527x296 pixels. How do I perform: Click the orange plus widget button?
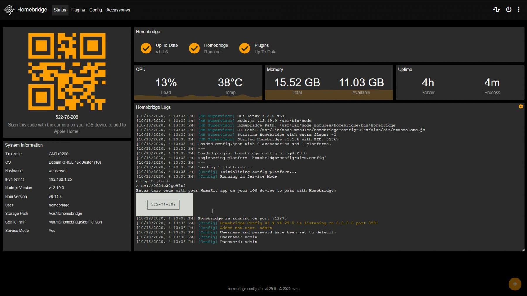tap(515, 284)
